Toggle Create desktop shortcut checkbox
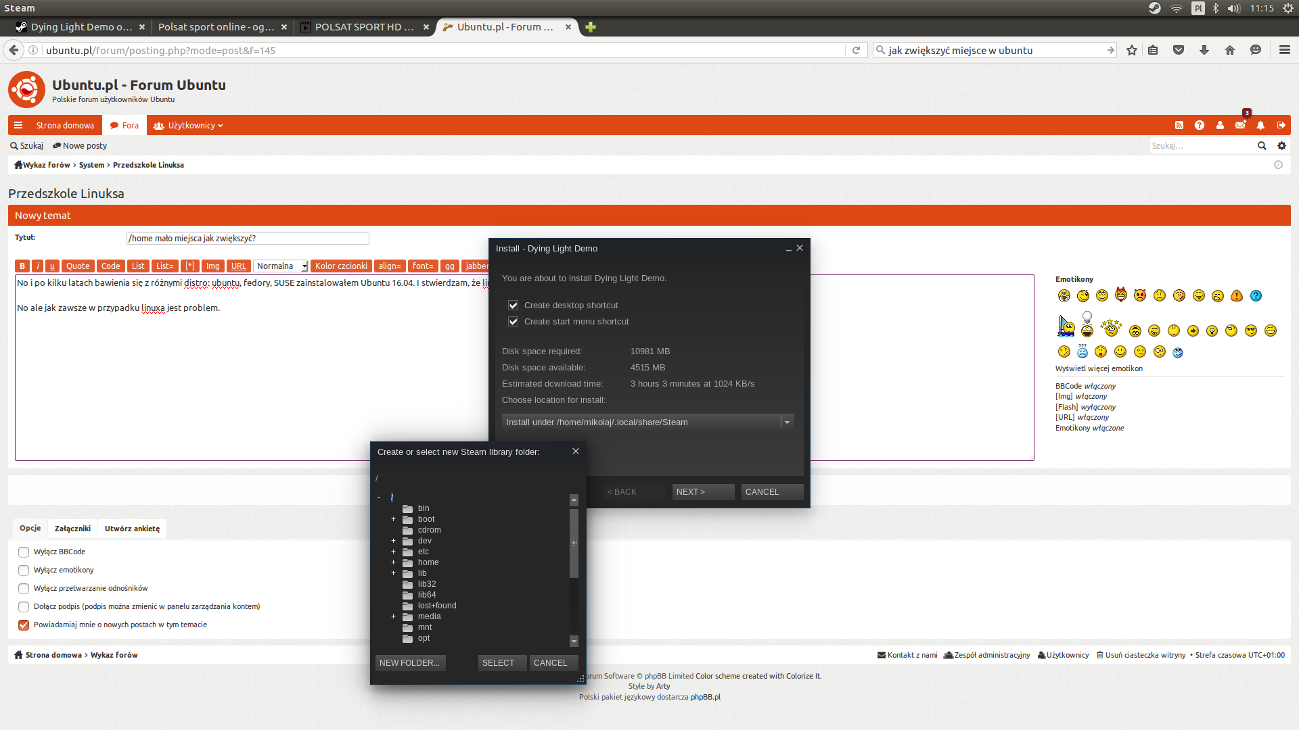The image size is (1299, 730). coord(514,306)
